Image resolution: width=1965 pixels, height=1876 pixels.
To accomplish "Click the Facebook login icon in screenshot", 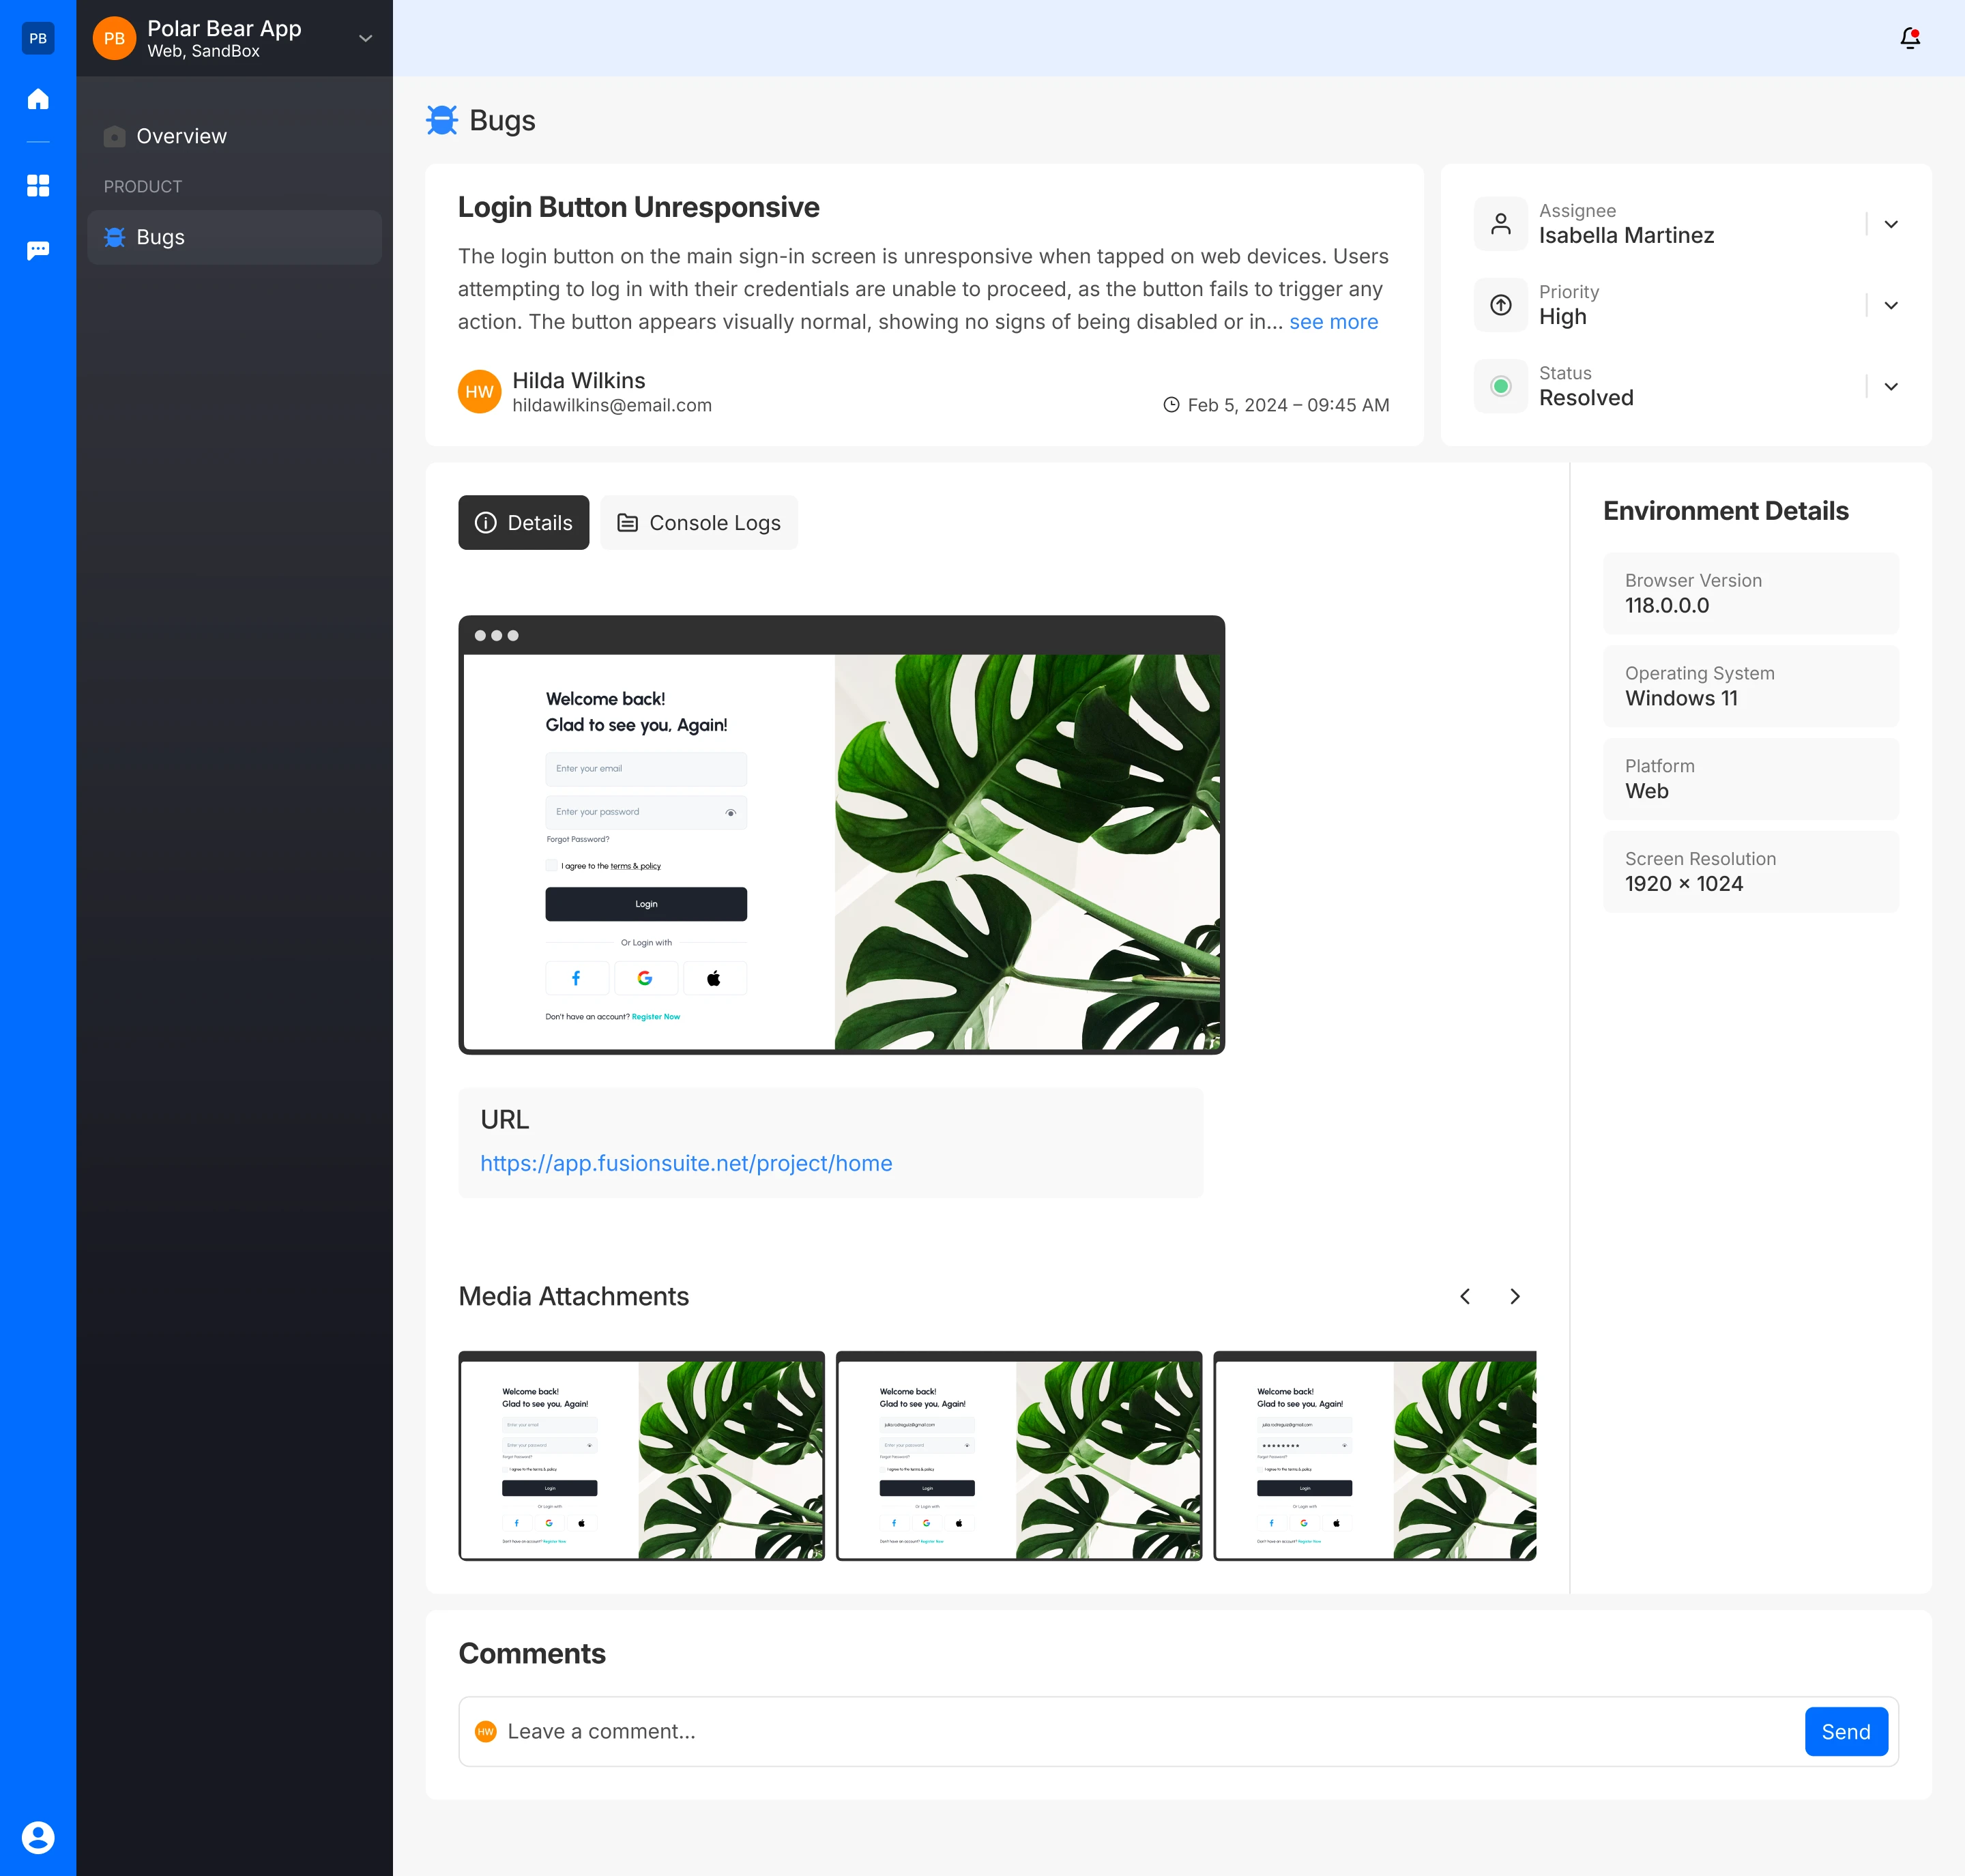I will (x=577, y=978).
